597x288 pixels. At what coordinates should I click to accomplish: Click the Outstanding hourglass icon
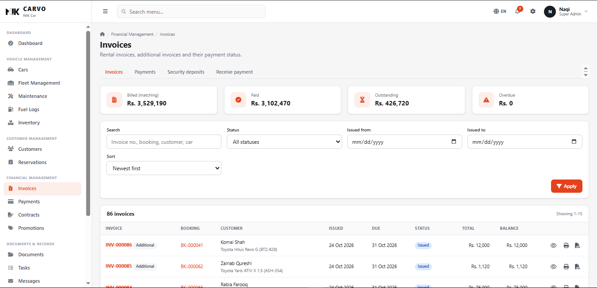pyautogui.click(x=362, y=100)
